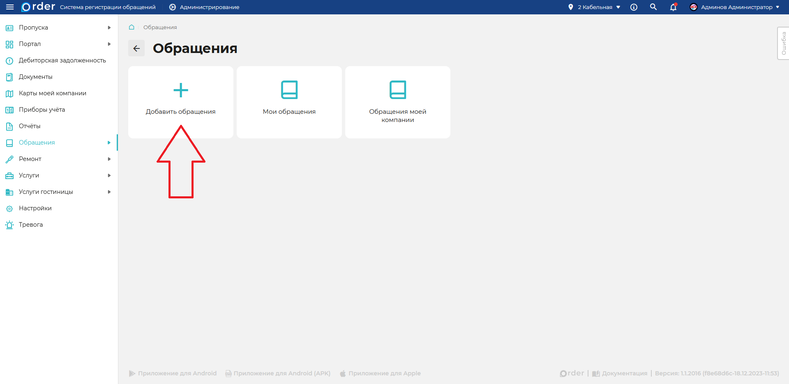Click the hamburger menu icon
The width and height of the screenshot is (789, 384).
click(10, 7)
